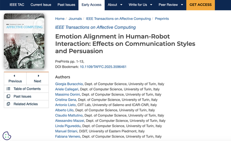Open the cookie settings icon

coord(7,136)
